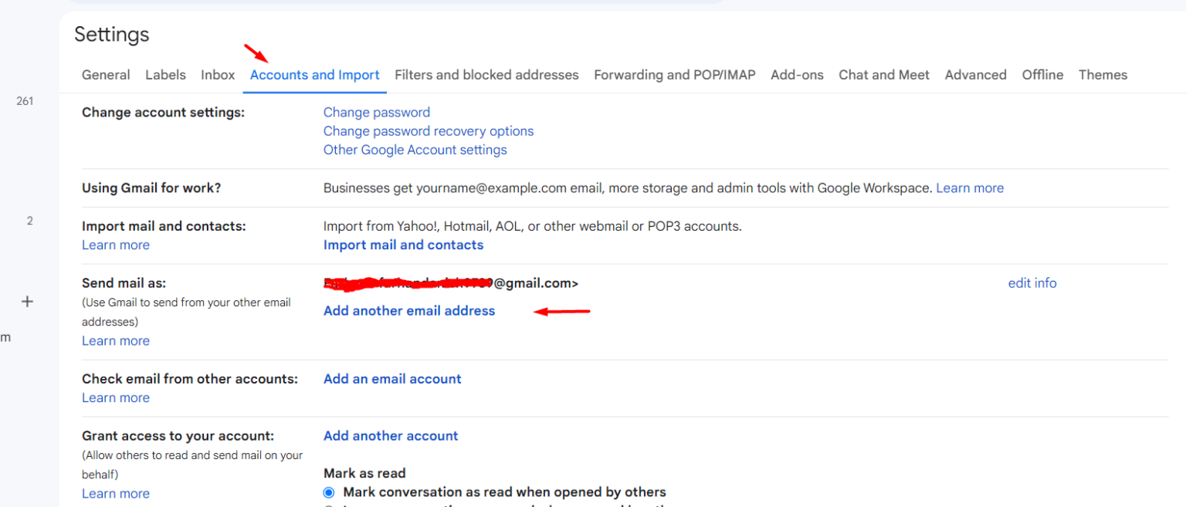Screen dimensions: 1186x507
Task: Open the Offline settings tab
Action: coord(1042,74)
